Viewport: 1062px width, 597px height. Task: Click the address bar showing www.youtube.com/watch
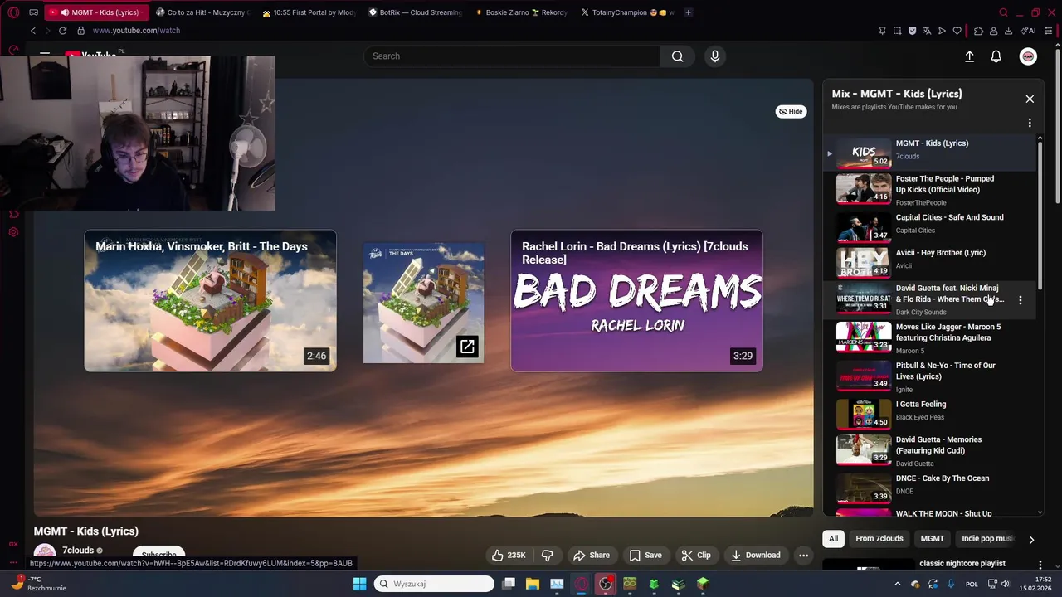(x=136, y=31)
